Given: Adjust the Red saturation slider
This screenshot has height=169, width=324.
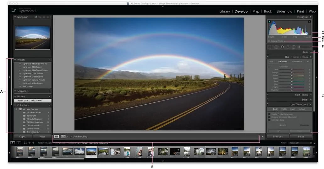Looking at the screenshot, I should coord(292,69).
